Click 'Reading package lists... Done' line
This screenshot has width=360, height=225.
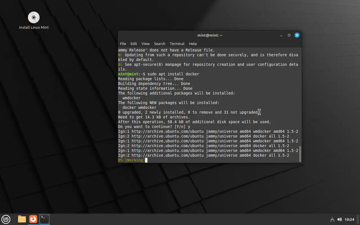[151, 79]
